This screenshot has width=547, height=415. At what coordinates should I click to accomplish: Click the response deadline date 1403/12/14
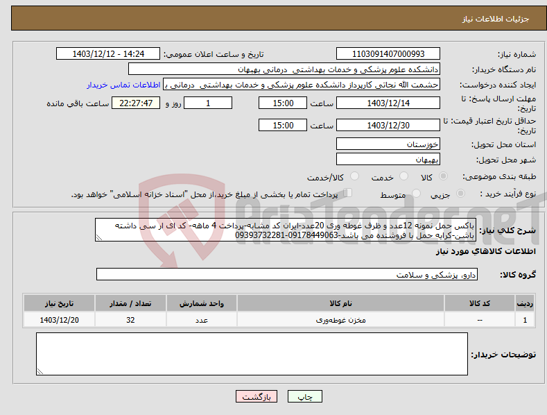point(388,103)
